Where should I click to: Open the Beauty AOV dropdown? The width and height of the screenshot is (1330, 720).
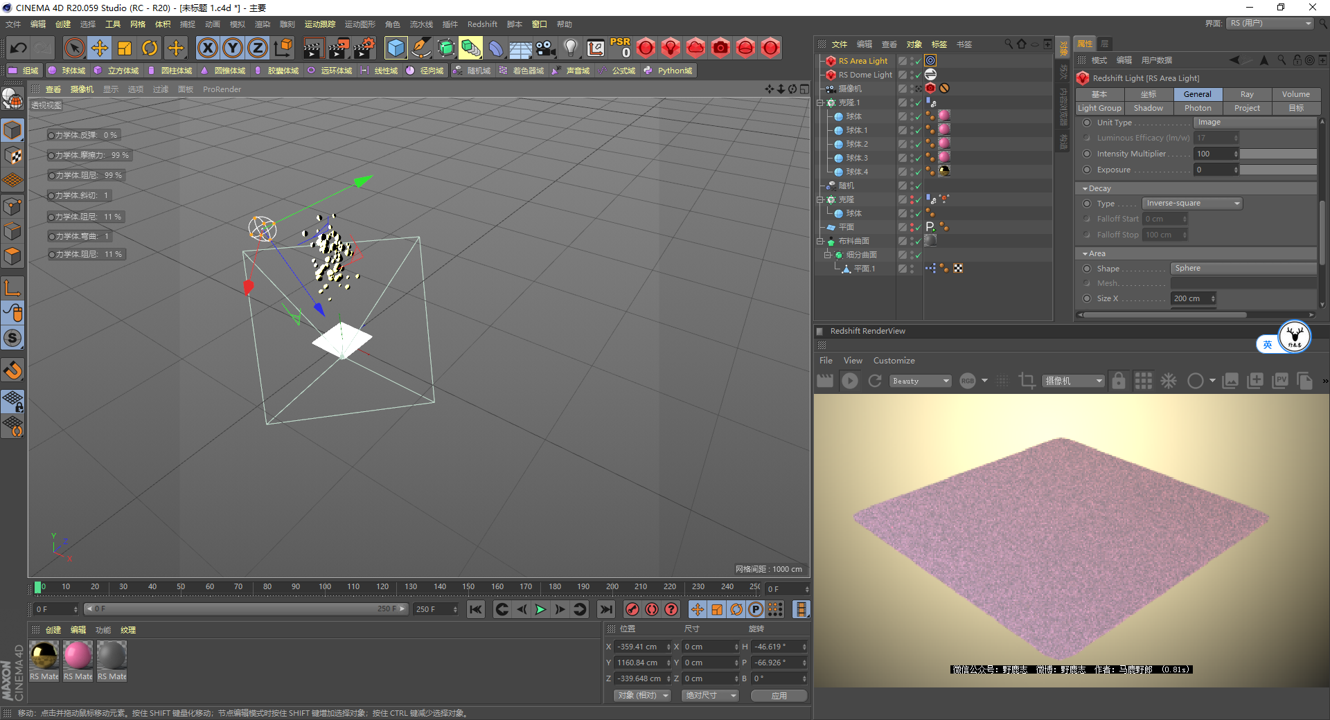[x=920, y=381]
